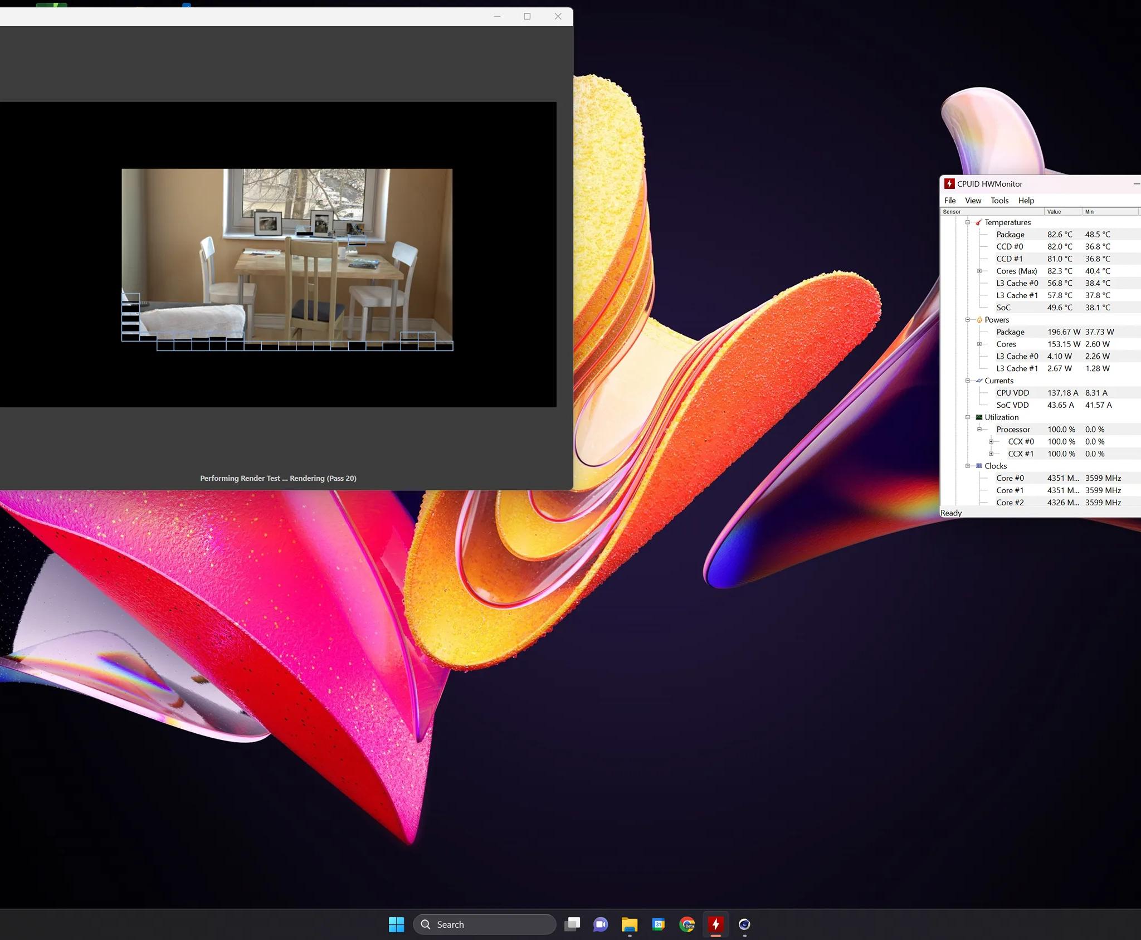Select the L3 Cache #1 temperature row
This screenshot has height=940, width=1141.
click(x=1068, y=295)
